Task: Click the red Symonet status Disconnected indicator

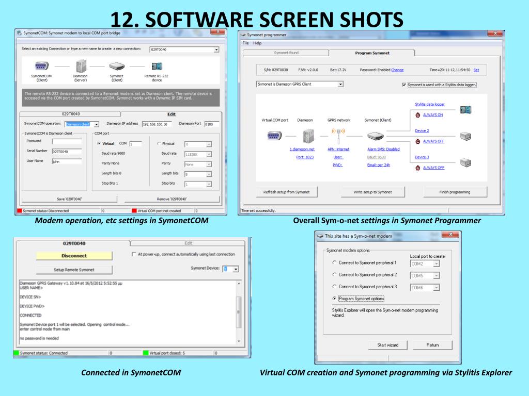Action: pos(19,211)
